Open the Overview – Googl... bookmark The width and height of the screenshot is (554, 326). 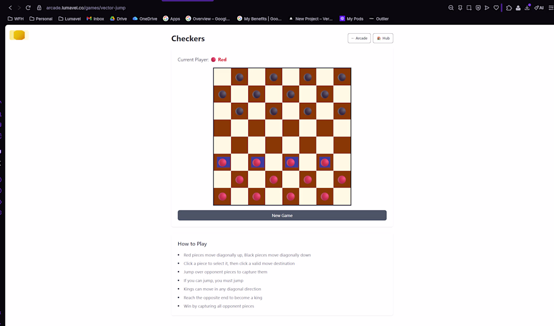tap(207, 19)
